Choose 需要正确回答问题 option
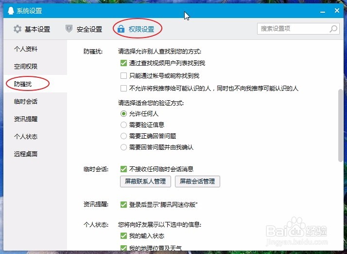The image size is (347, 254). pyautogui.click(x=123, y=136)
